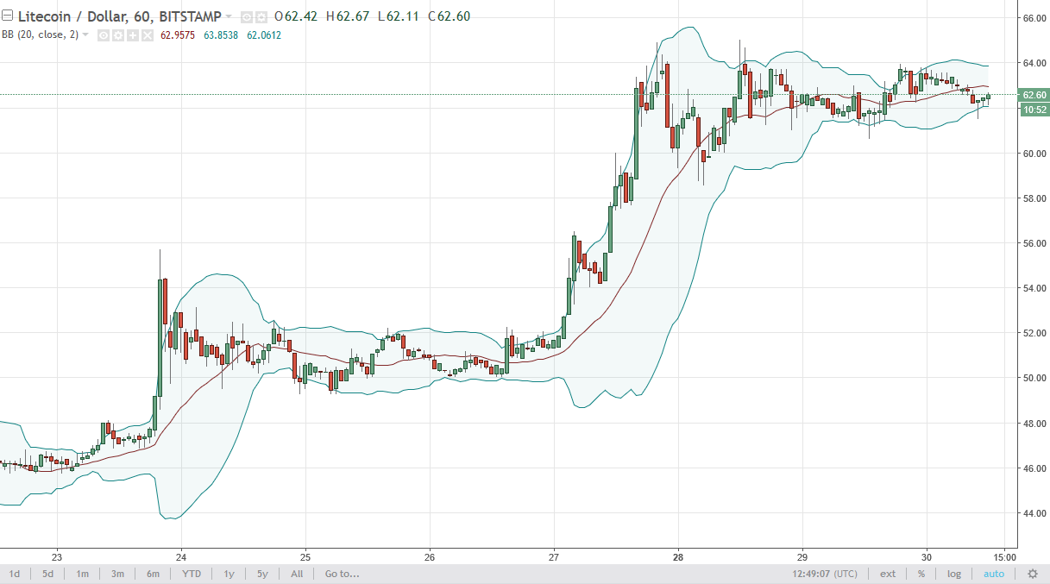Click the 10:52 countdown label on price axis

pyautogui.click(x=1034, y=110)
